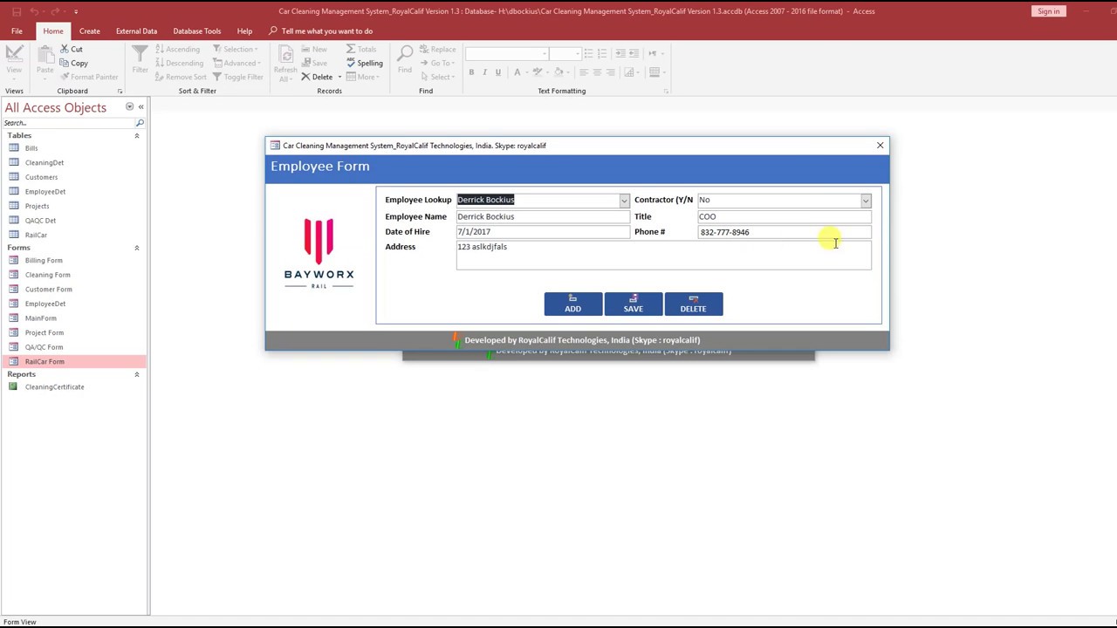Click the Paste clipboard icon

45,55
